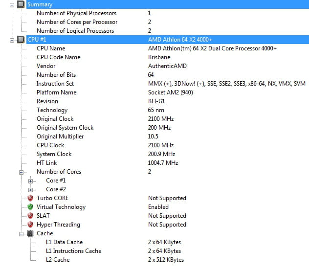The width and height of the screenshot is (309, 273).
Task: Select the Turbo CORE label
Action: (53, 198)
